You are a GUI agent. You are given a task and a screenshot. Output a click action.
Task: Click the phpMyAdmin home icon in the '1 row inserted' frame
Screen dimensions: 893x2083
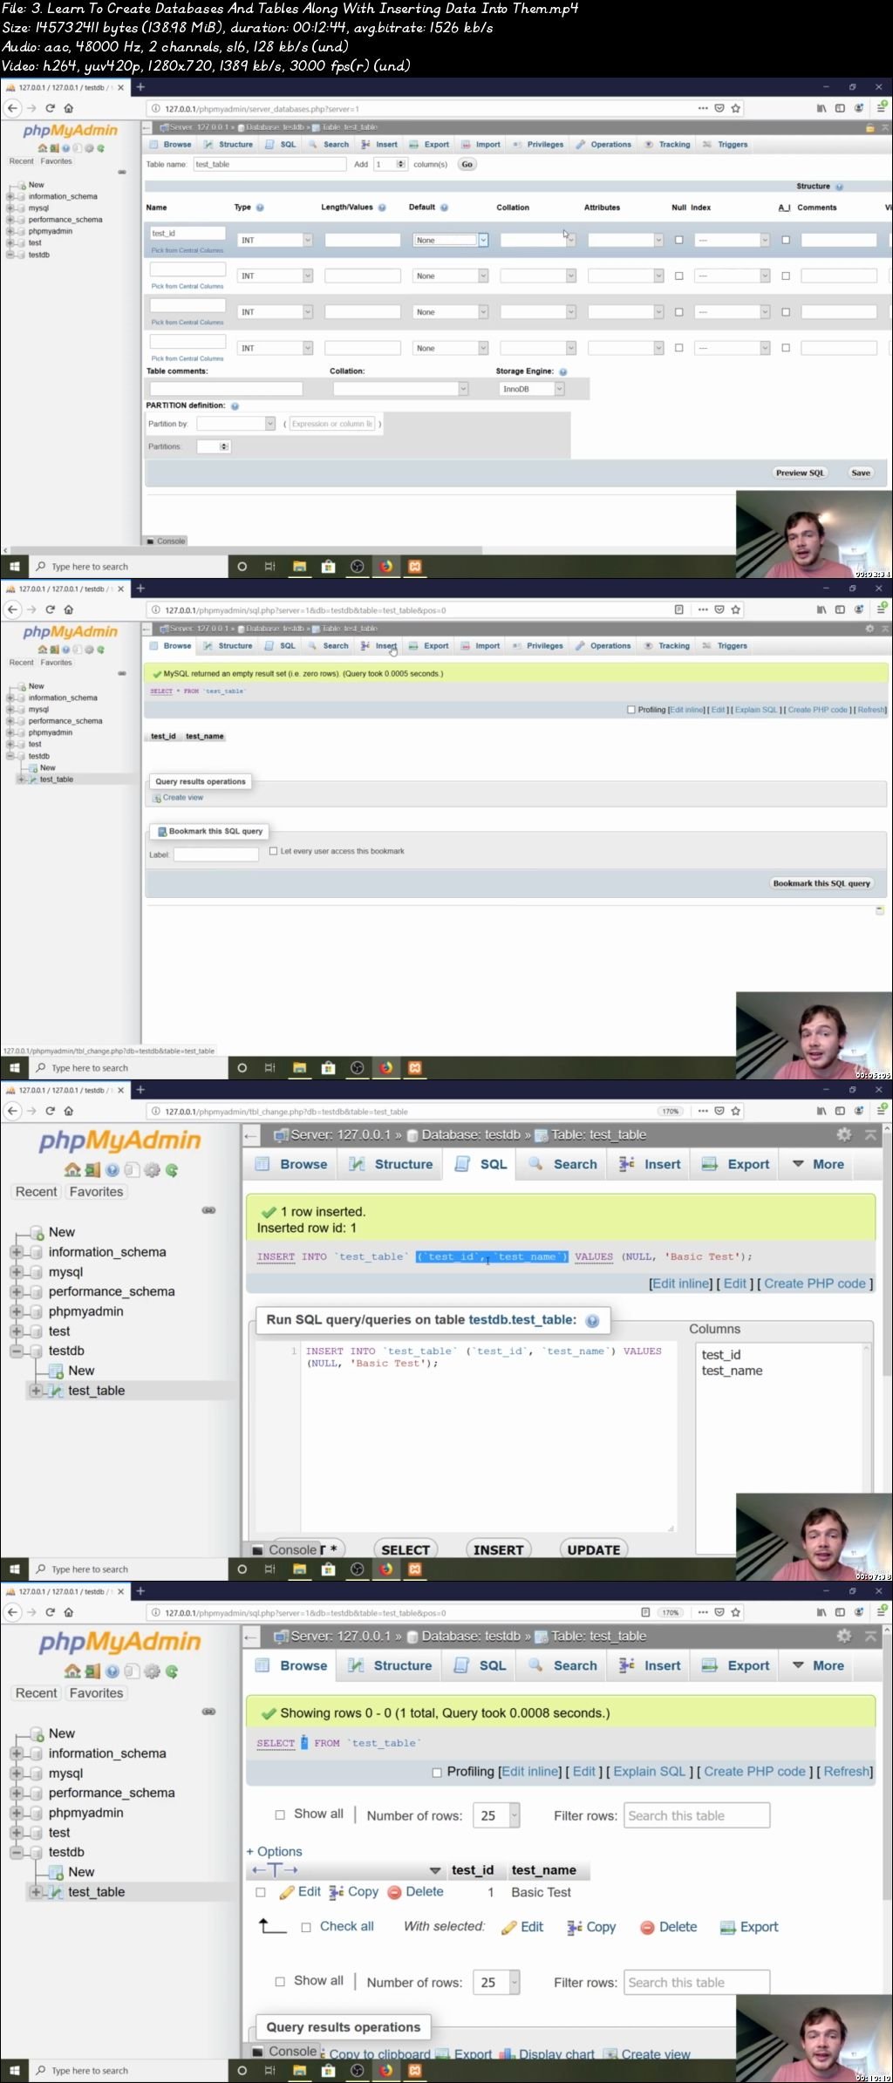72,1170
